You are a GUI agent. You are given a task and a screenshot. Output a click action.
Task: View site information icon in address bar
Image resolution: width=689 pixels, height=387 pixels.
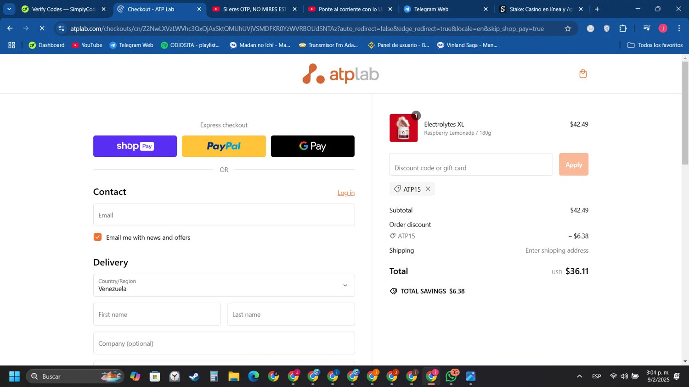62,28
